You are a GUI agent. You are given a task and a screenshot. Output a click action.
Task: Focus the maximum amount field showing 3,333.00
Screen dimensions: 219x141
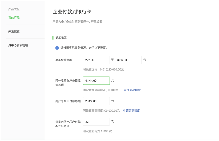[x=128, y=60]
